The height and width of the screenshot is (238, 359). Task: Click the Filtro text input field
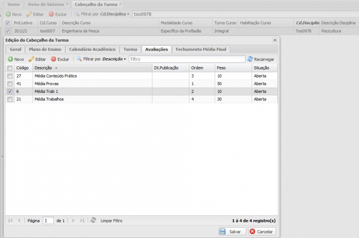(186, 59)
